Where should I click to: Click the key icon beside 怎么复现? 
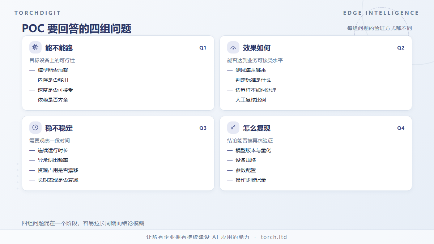pos(233,128)
